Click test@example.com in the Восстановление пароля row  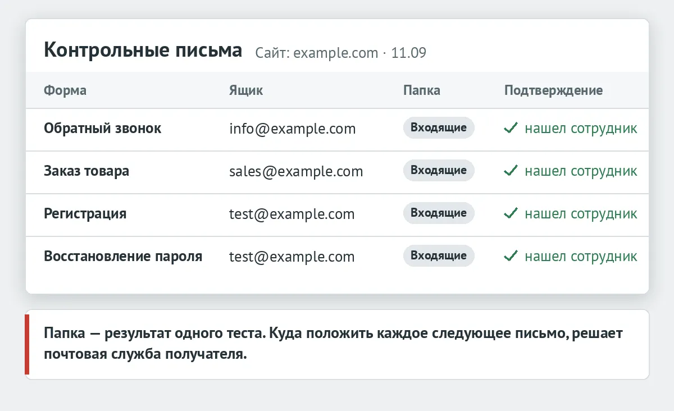(292, 257)
